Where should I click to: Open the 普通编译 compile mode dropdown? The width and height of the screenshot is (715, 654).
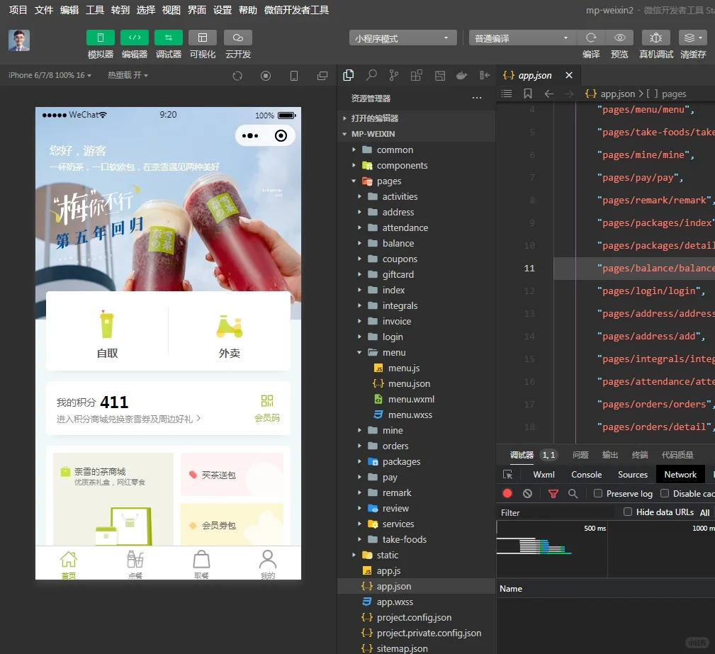[522, 38]
